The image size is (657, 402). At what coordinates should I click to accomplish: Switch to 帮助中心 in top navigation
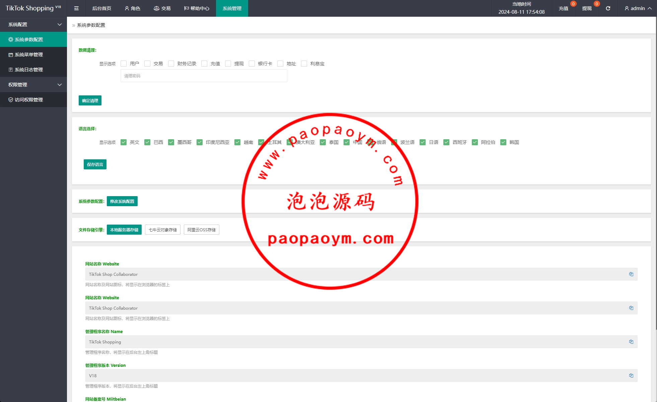click(197, 8)
